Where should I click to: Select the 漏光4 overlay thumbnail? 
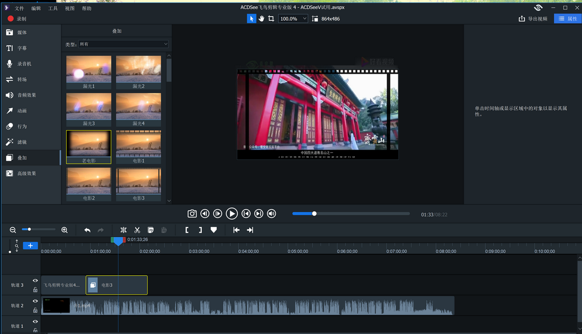(x=138, y=110)
